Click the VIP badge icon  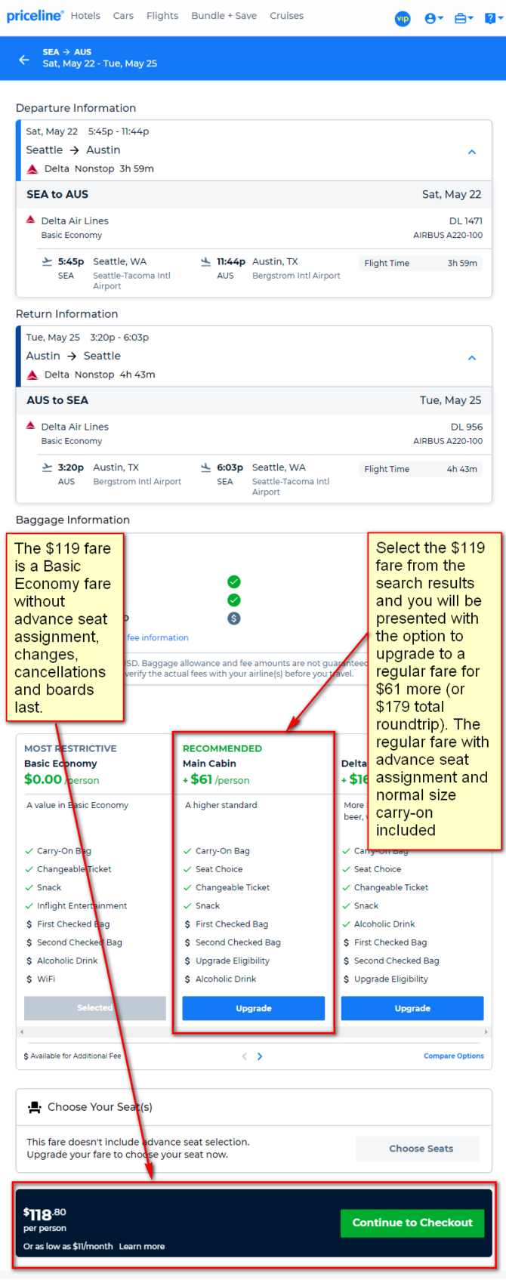(x=403, y=18)
